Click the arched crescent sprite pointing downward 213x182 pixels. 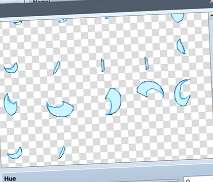pos(150,89)
